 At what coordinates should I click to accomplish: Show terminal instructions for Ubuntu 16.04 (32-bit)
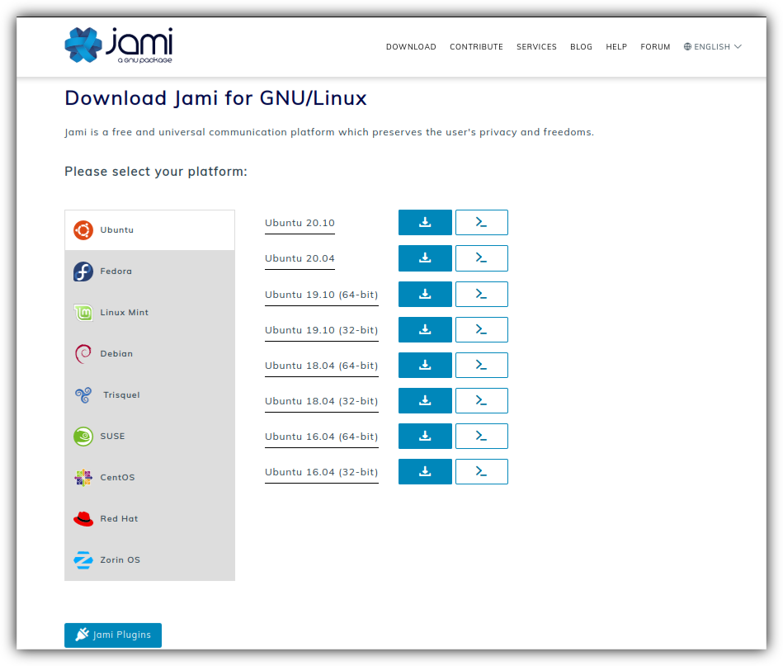tap(481, 471)
